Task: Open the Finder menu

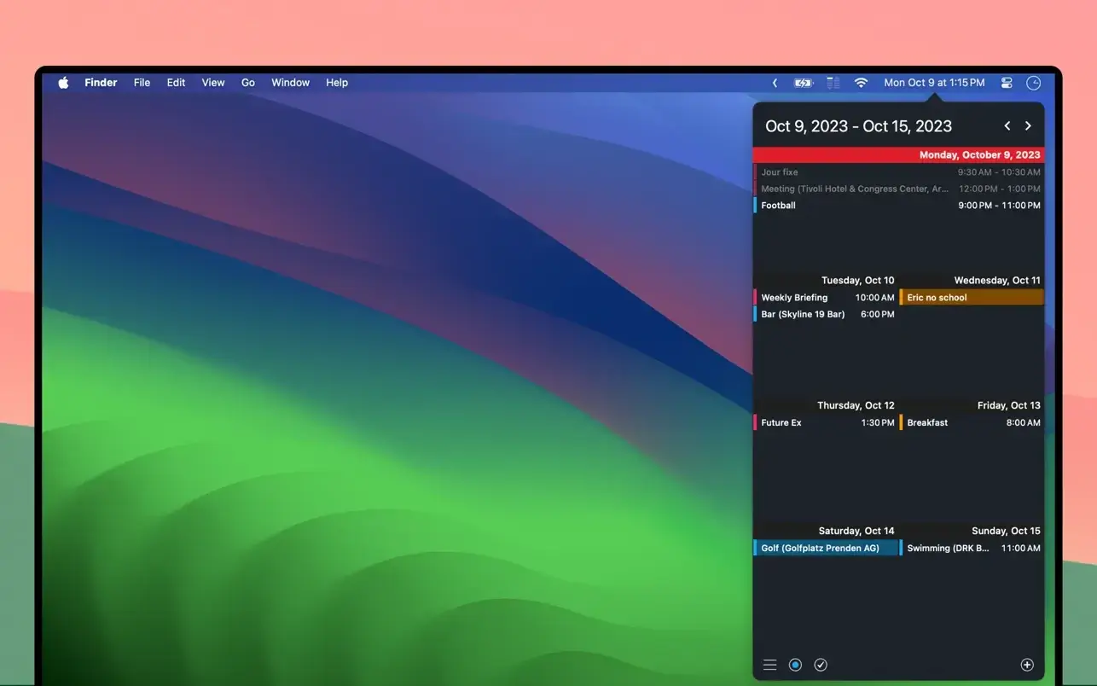Action: [101, 82]
